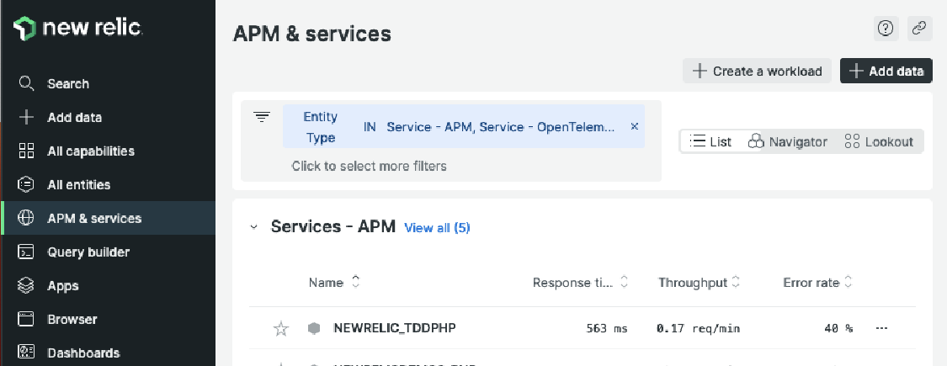Open the NEWRELIC_TDDPHP service

coord(395,328)
